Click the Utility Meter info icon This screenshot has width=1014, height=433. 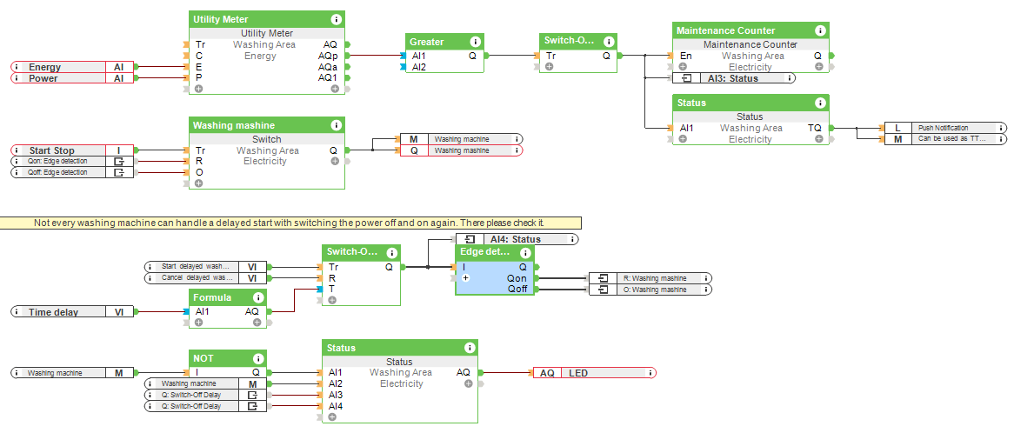tap(336, 19)
